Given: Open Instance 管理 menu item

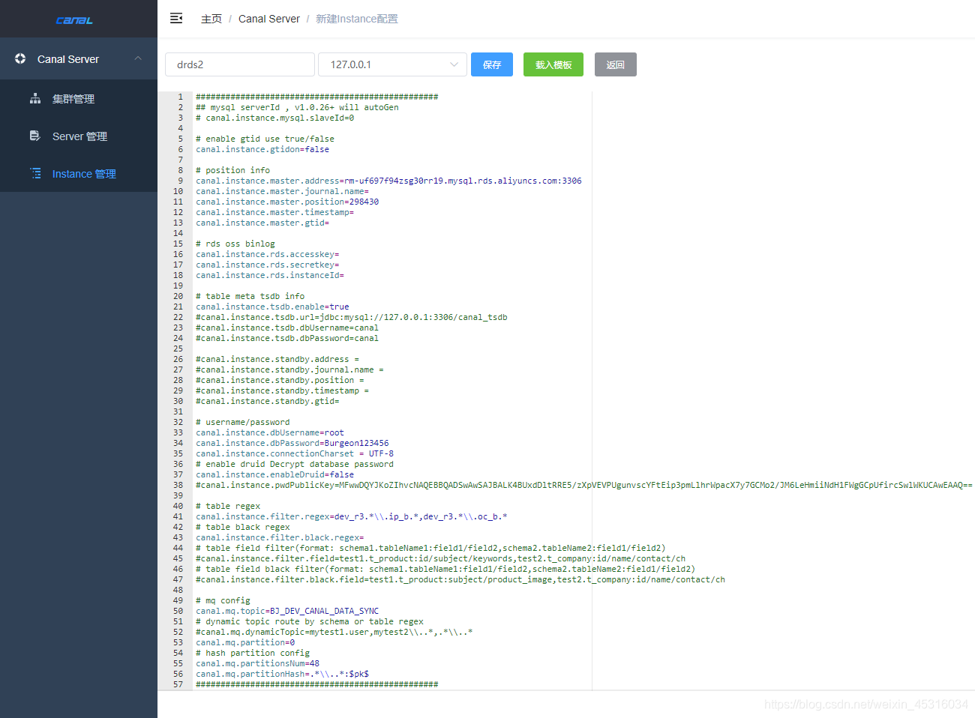Looking at the screenshot, I should click(79, 173).
